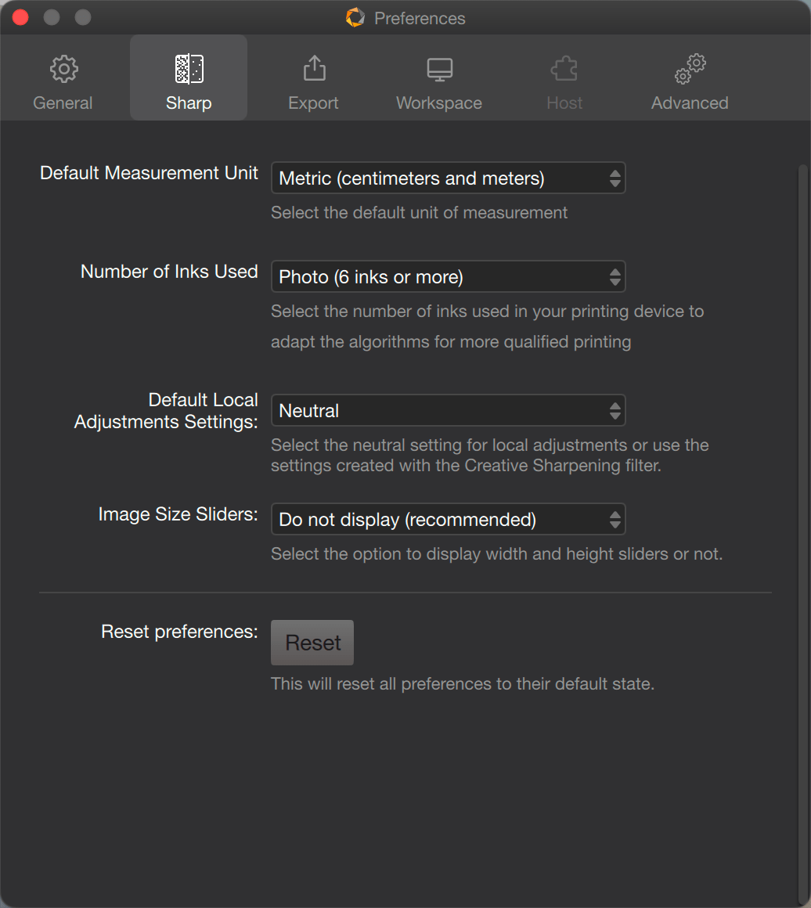Open Image Size Sliders dropdown
811x908 pixels.
point(449,519)
